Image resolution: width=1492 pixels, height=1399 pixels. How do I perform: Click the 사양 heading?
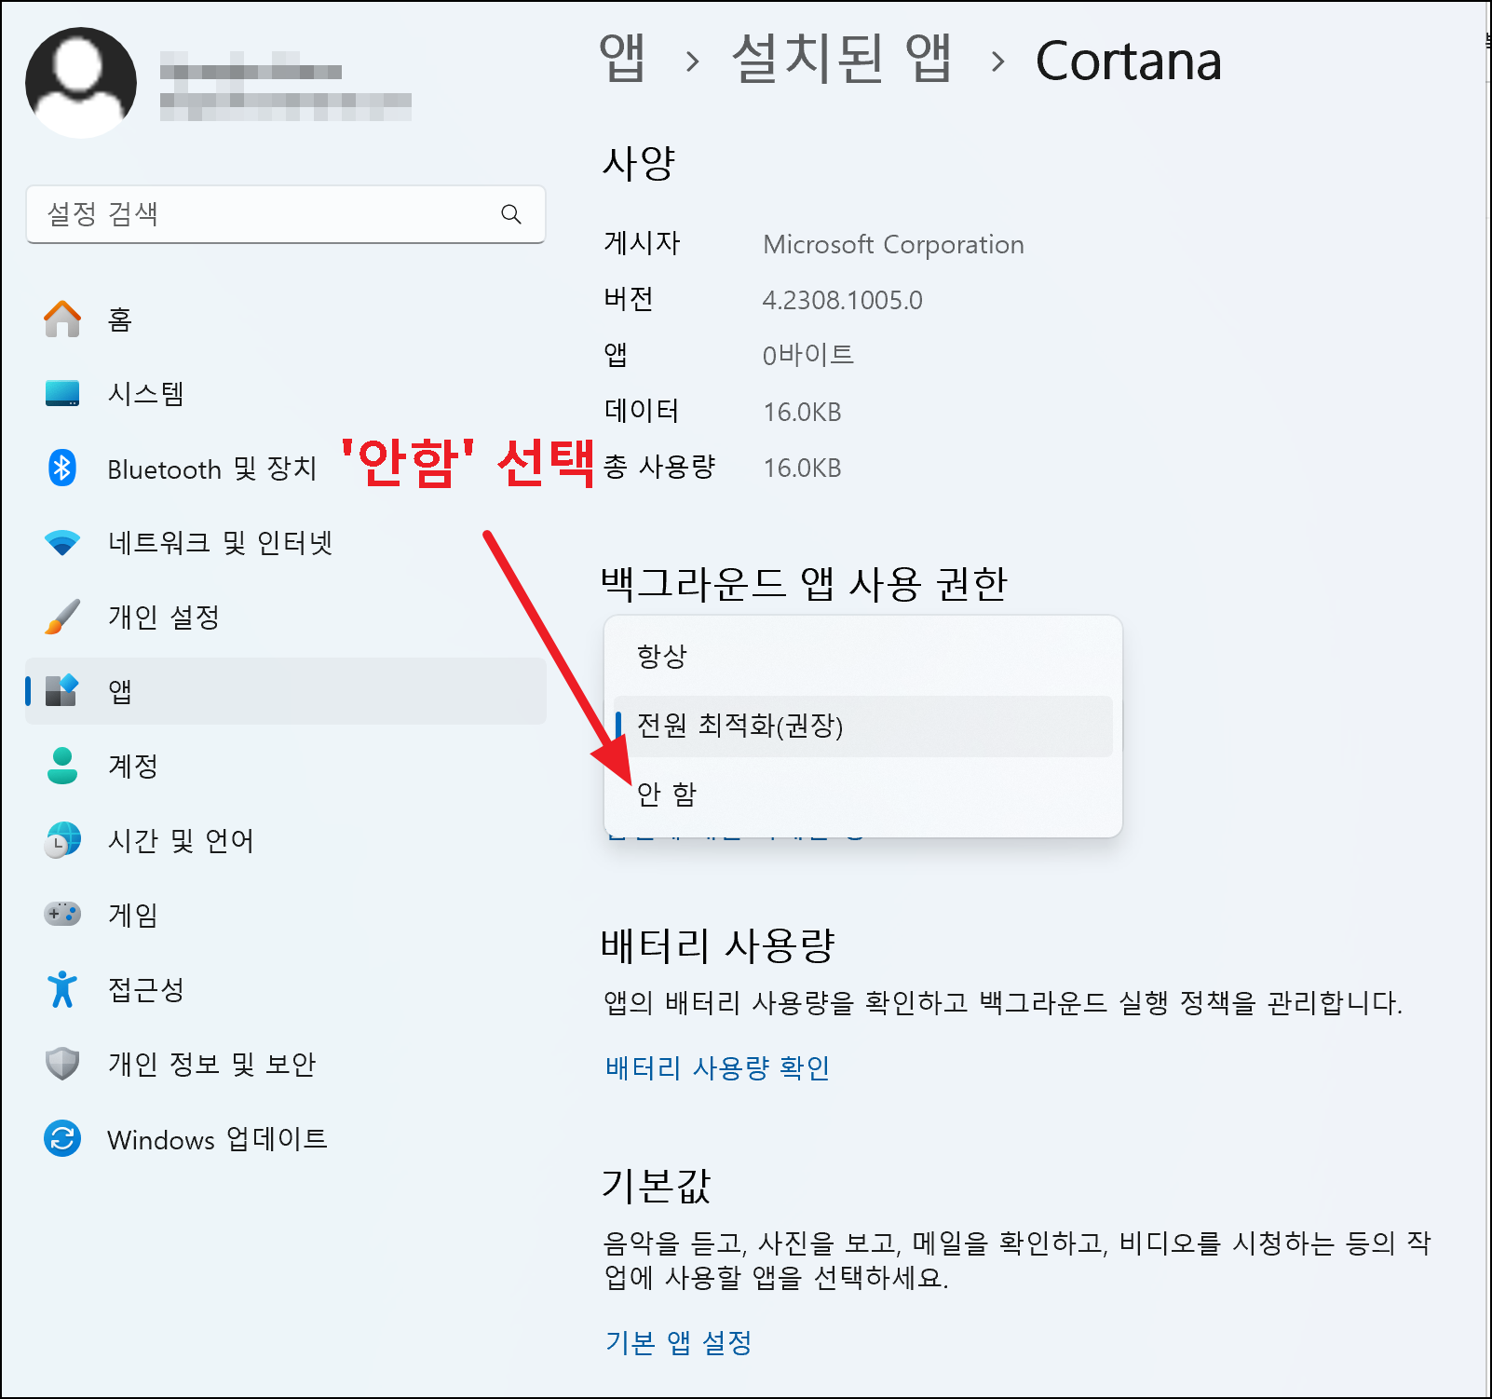[x=639, y=163]
